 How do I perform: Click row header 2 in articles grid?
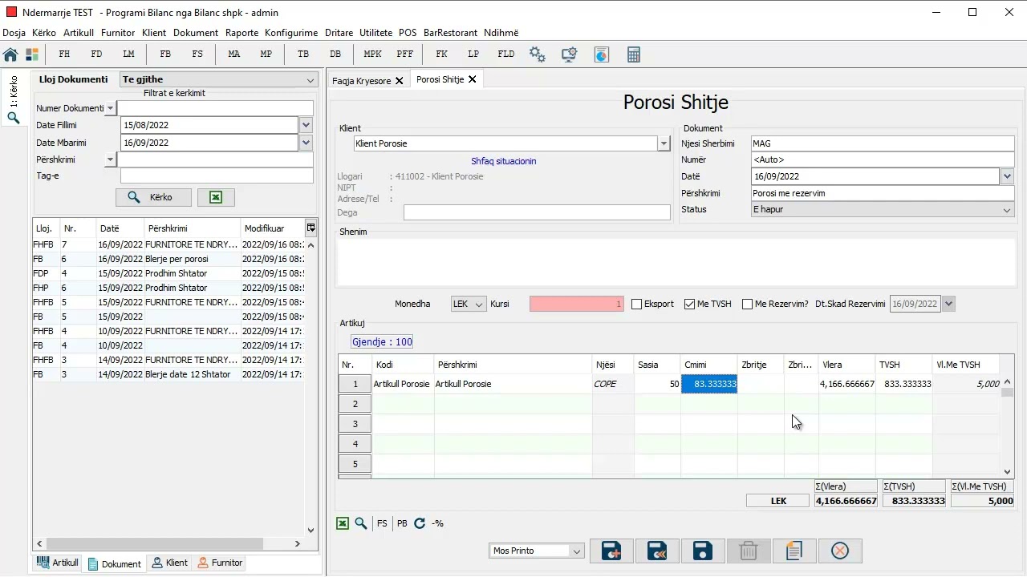(x=355, y=404)
